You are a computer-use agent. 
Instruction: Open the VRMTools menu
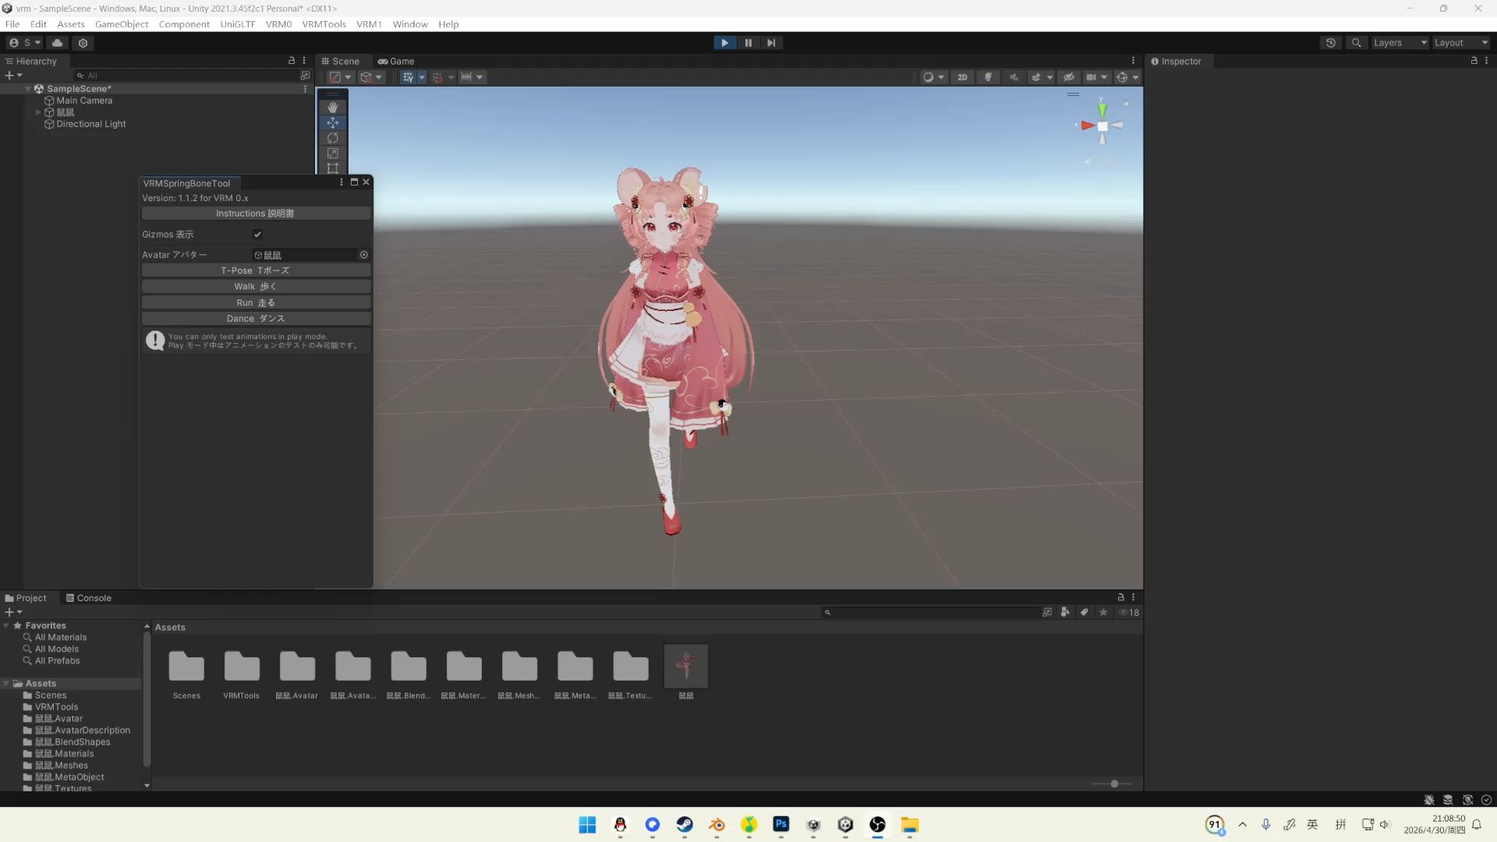pos(324,24)
